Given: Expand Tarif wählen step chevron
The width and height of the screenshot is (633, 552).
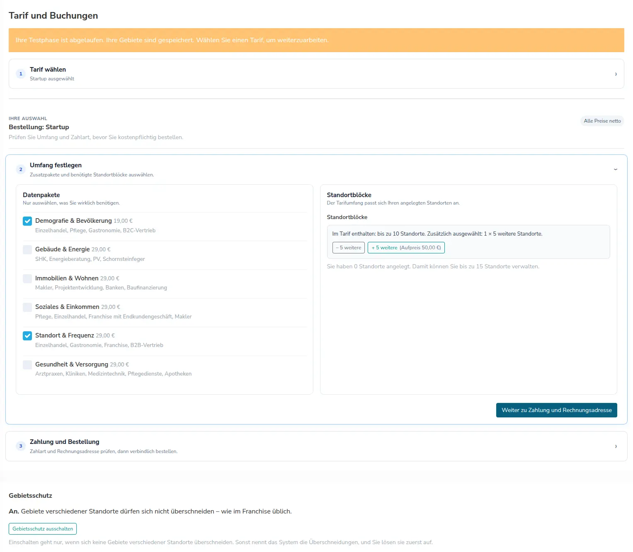Looking at the screenshot, I should (x=616, y=74).
